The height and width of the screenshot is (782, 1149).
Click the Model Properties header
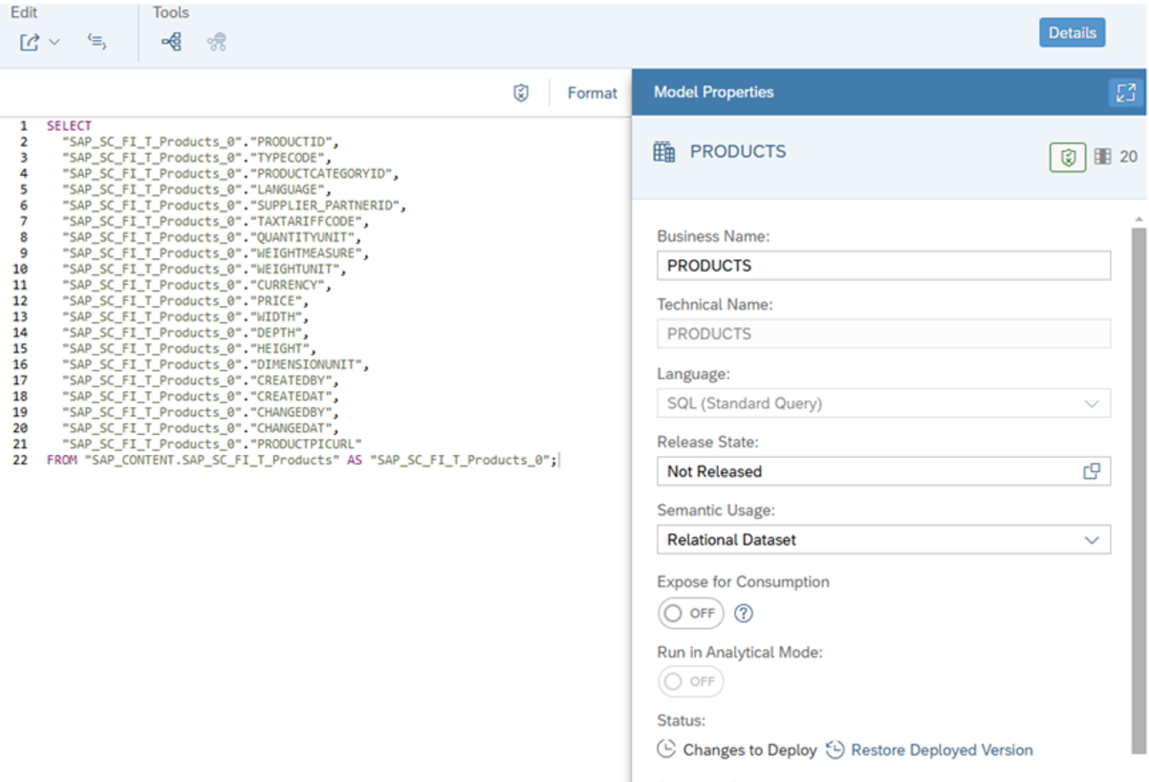tap(713, 92)
